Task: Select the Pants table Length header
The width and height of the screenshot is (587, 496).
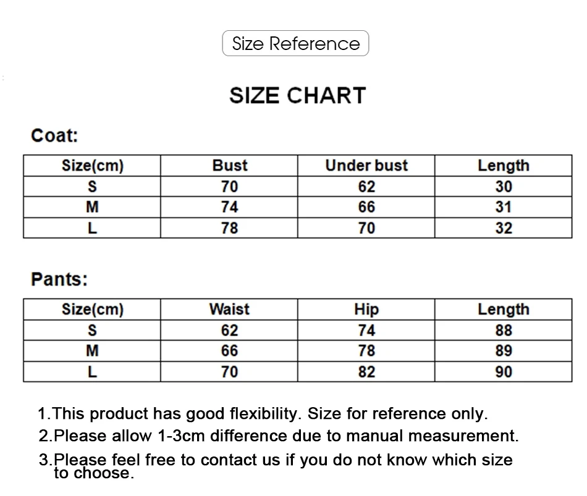Action: tap(504, 310)
